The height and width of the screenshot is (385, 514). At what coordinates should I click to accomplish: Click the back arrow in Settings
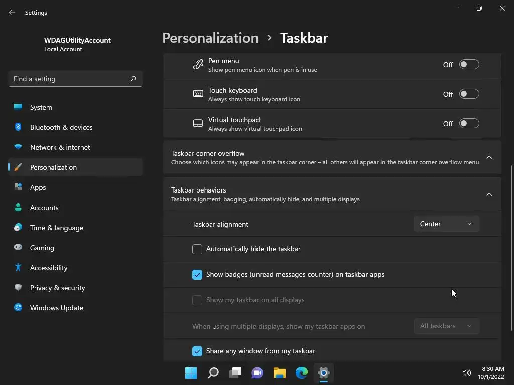coord(12,13)
